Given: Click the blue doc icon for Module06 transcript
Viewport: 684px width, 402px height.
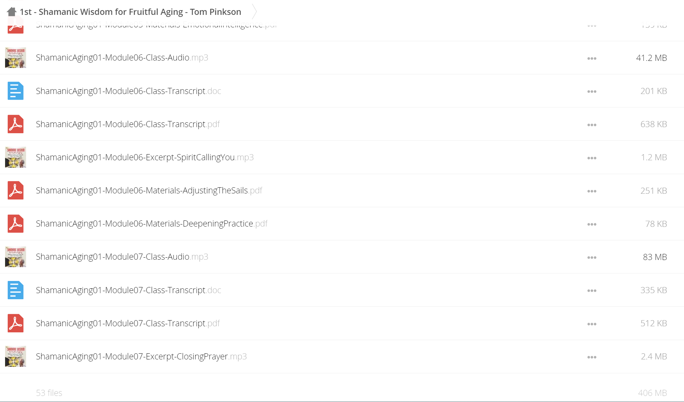Looking at the screenshot, I should [x=16, y=91].
